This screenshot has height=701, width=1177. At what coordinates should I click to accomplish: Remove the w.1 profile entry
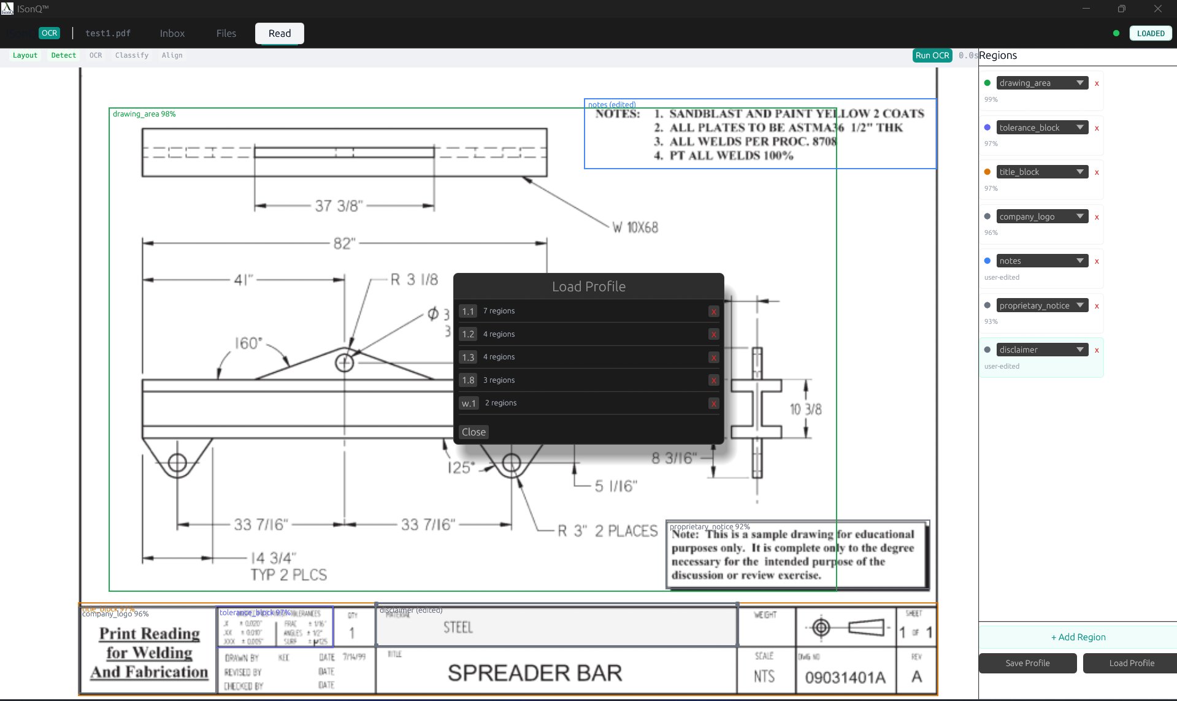tap(713, 404)
